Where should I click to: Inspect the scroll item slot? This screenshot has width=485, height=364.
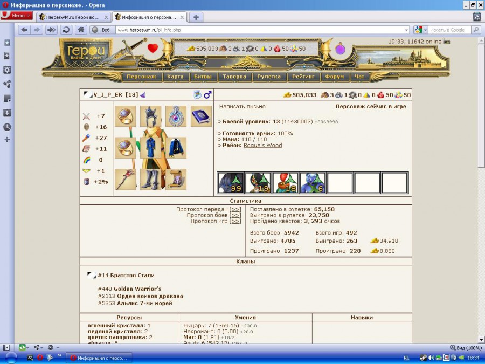point(176,179)
